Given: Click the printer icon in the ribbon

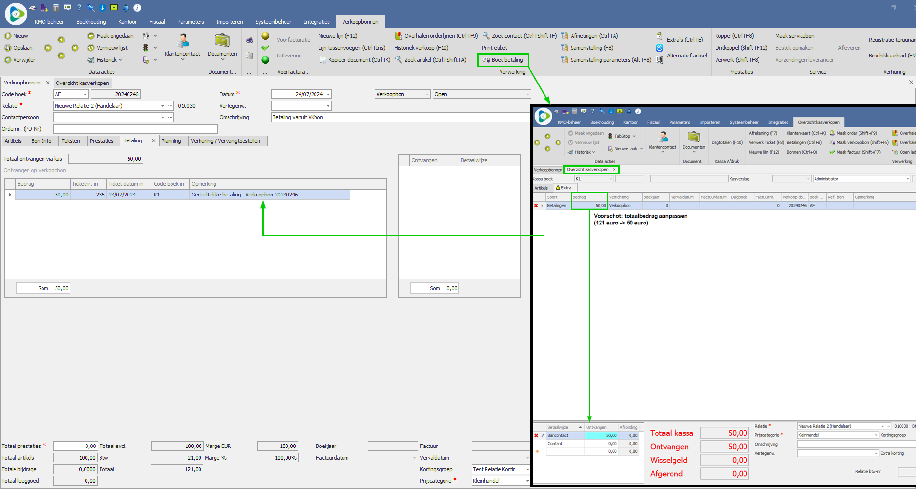Looking at the screenshot, I should pos(249,40).
